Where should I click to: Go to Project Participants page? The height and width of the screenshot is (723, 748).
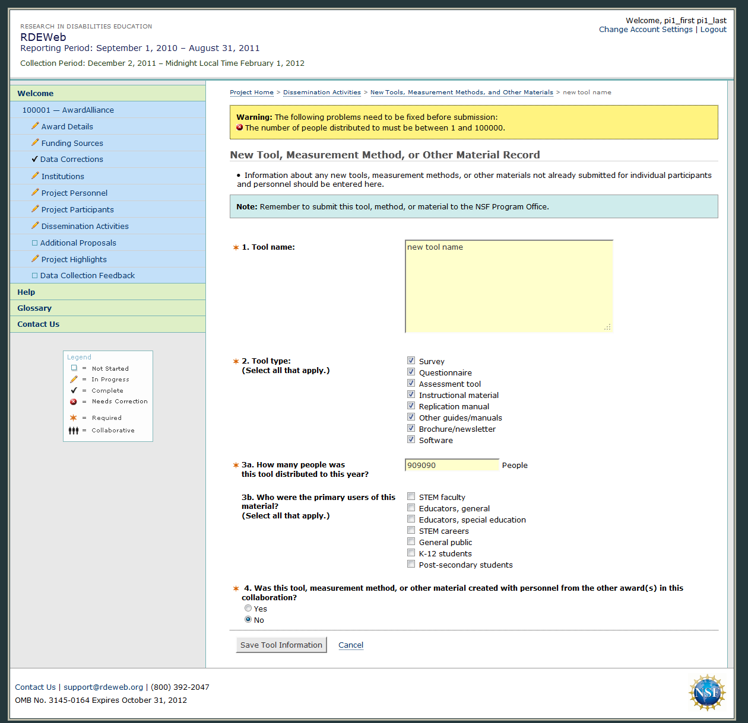[77, 209]
